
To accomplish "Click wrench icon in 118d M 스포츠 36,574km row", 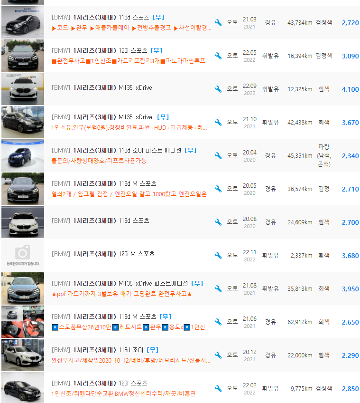I will tap(218, 189).
